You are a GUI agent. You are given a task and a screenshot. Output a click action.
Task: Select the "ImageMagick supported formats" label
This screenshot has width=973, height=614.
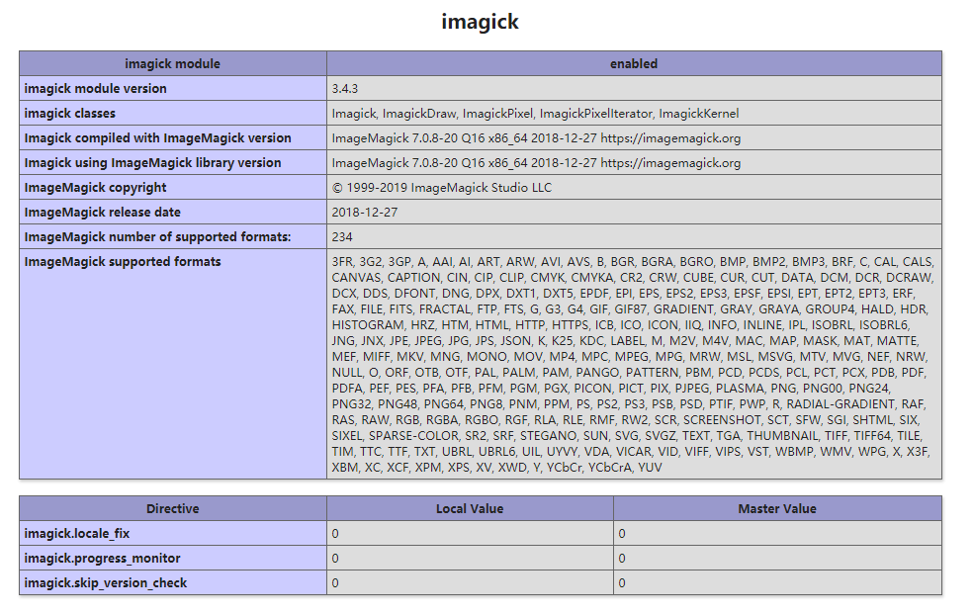123,261
